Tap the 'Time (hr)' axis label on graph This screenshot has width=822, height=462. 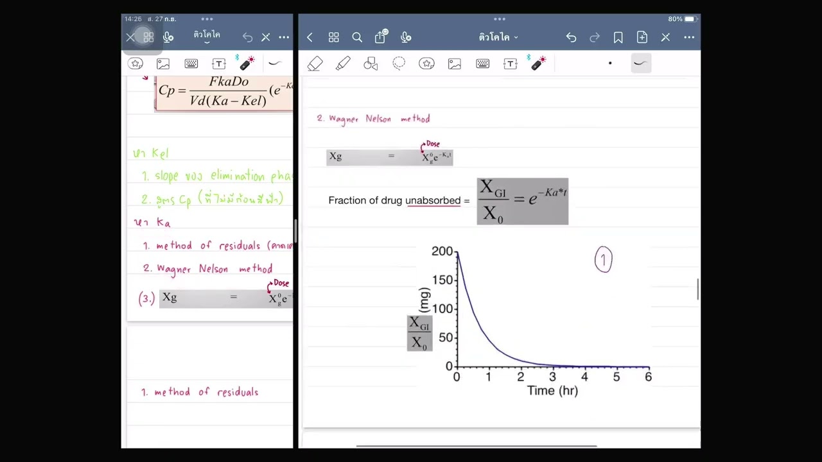pyautogui.click(x=552, y=391)
